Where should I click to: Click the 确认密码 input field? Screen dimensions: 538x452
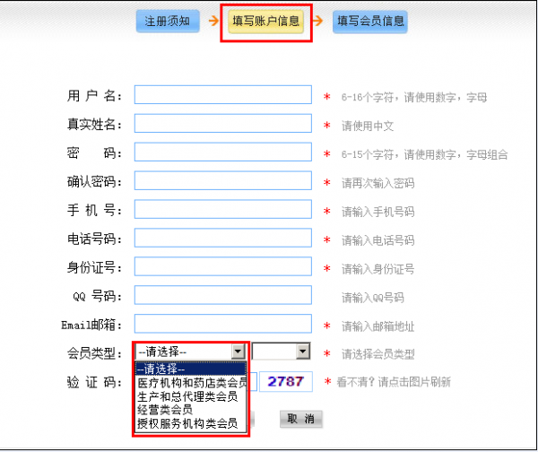tap(222, 181)
